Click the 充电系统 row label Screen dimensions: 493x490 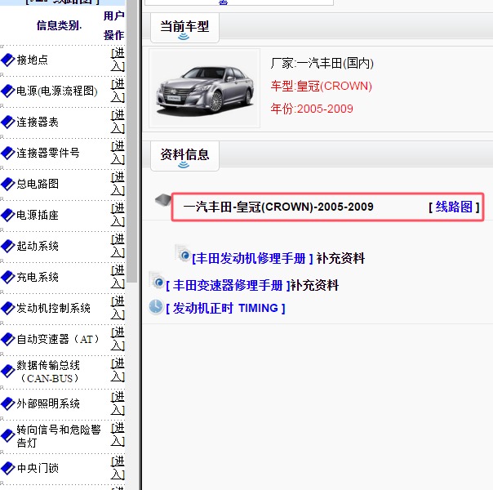(x=38, y=277)
